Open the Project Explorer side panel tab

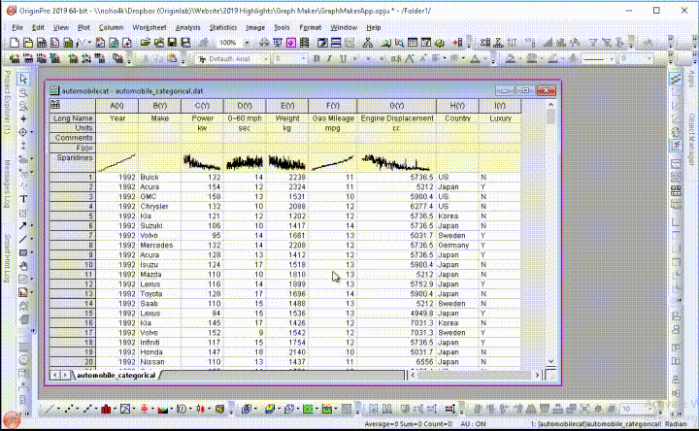[x=8, y=102]
